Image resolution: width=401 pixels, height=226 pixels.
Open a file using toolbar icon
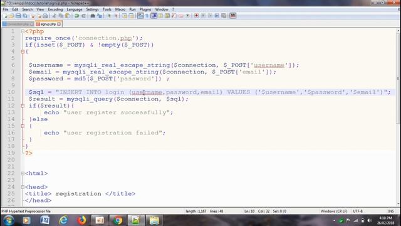(11, 16)
